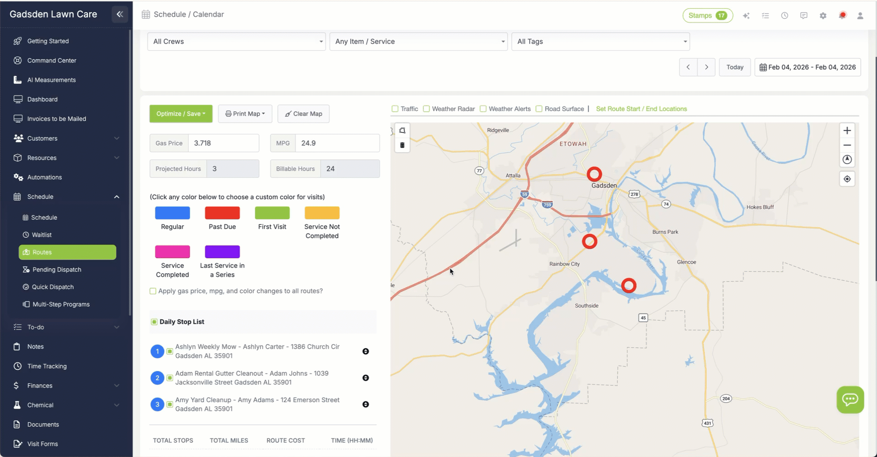Image resolution: width=877 pixels, height=457 pixels.
Task: Enable the Weather Radar checkbox
Action: click(x=426, y=109)
